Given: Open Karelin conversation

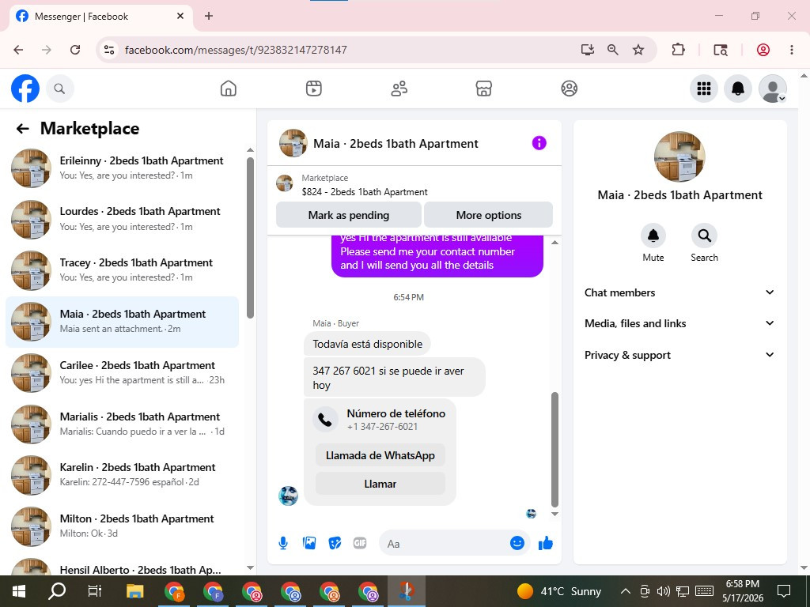Looking at the screenshot, I should point(123,474).
